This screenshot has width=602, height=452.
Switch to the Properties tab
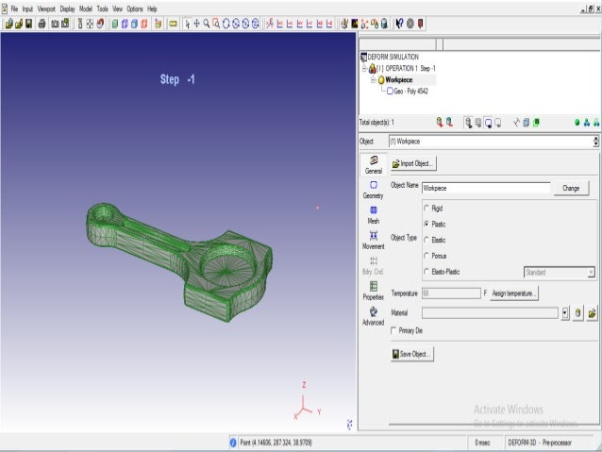pyautogui.click(x=373, y=292)
